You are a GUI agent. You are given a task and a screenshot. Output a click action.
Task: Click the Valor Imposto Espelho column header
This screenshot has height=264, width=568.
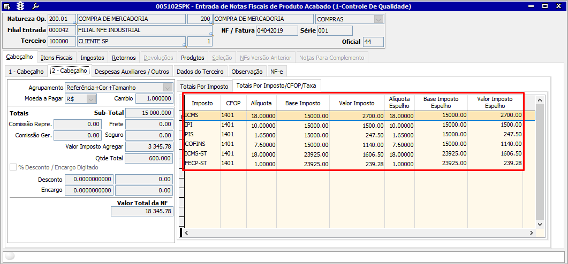495,103
